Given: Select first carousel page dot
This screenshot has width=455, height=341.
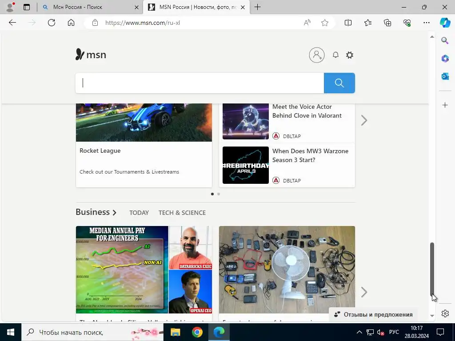Looking at the screenshot, I should tap(212, 194).
